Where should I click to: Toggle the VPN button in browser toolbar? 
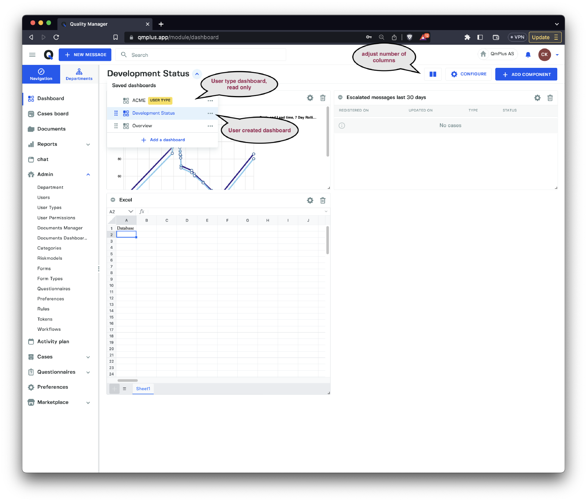[x=517, y=37]
